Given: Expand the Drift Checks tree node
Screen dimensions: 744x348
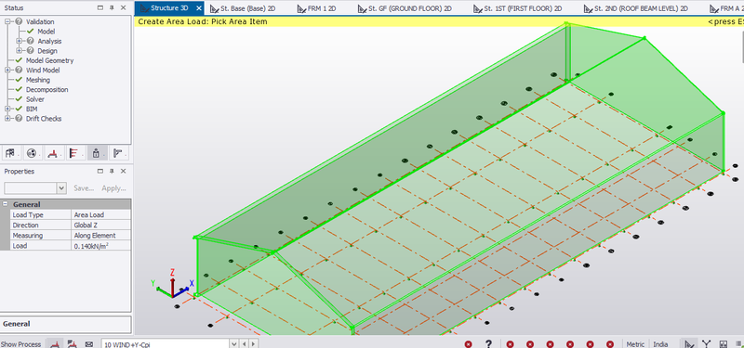Looking at the screenshot, I should click(7, 119).
